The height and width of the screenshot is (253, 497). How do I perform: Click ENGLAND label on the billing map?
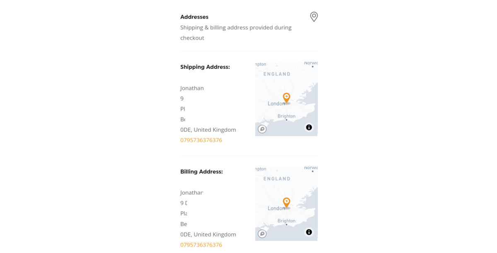tap(277, 179)
